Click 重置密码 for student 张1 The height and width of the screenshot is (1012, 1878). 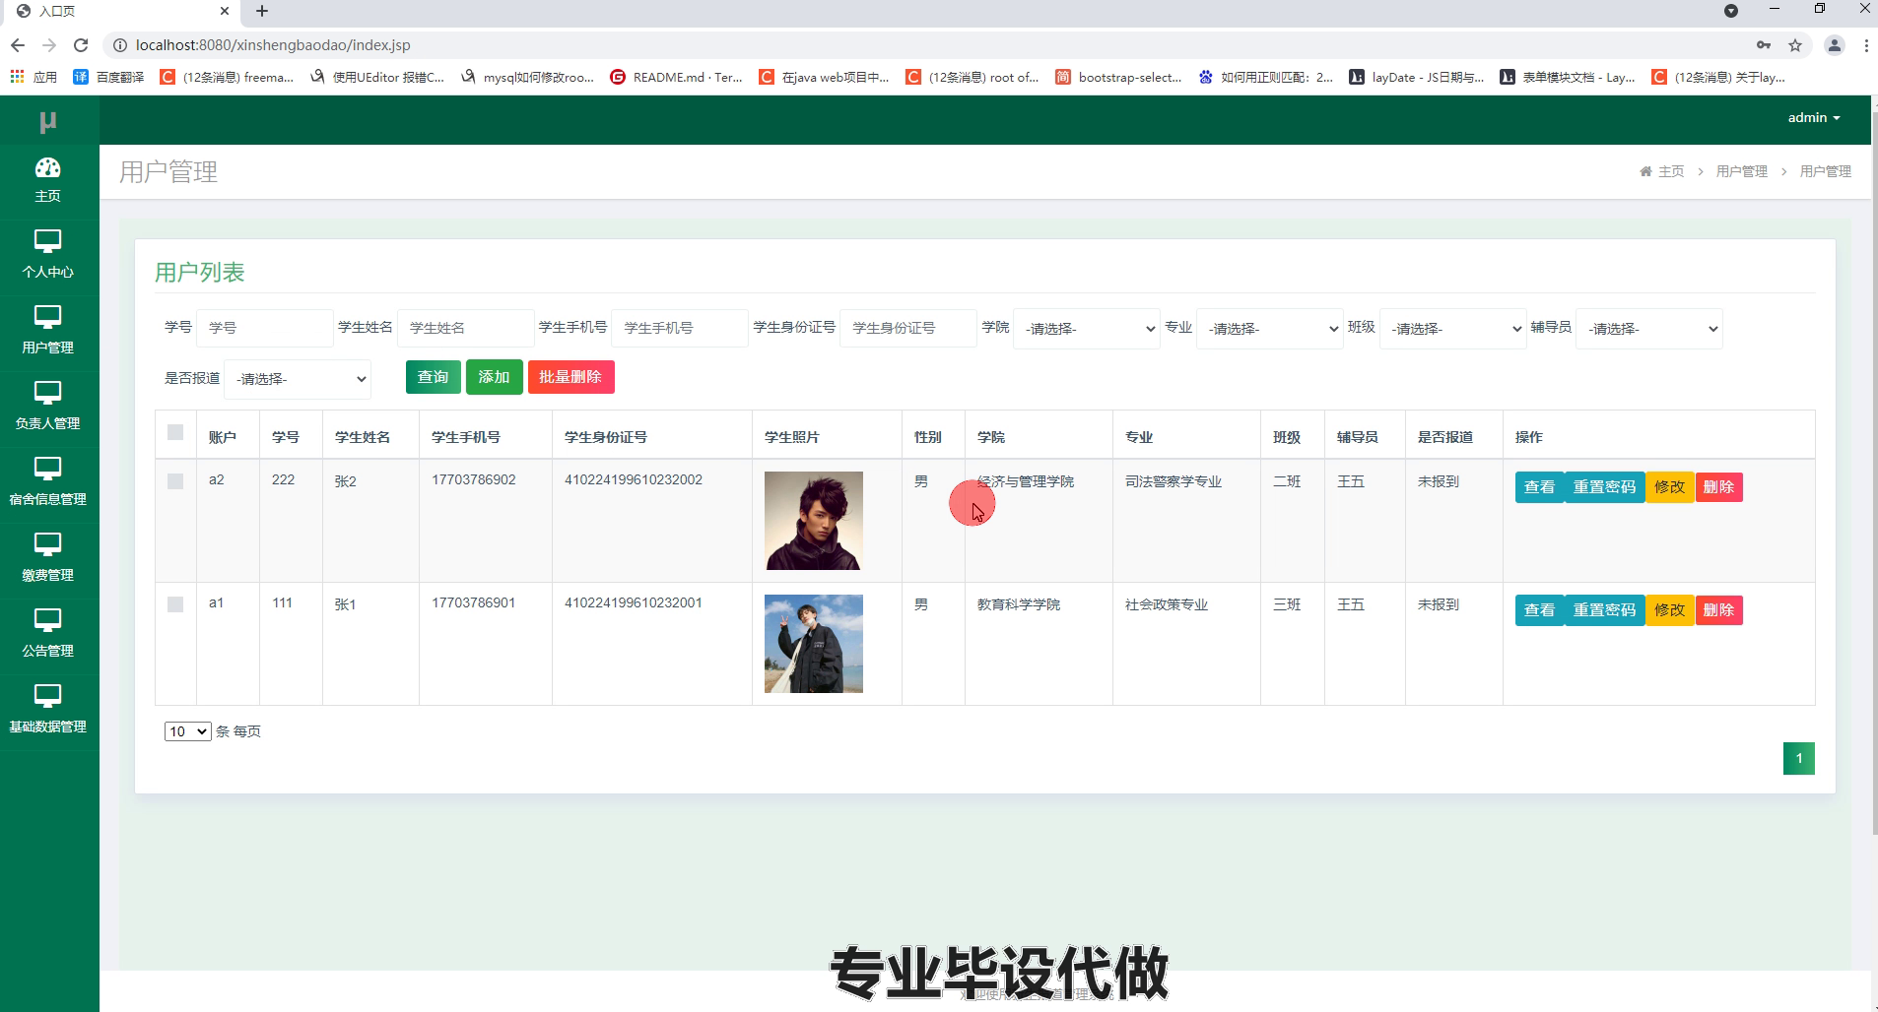[x=1604, y=610]
